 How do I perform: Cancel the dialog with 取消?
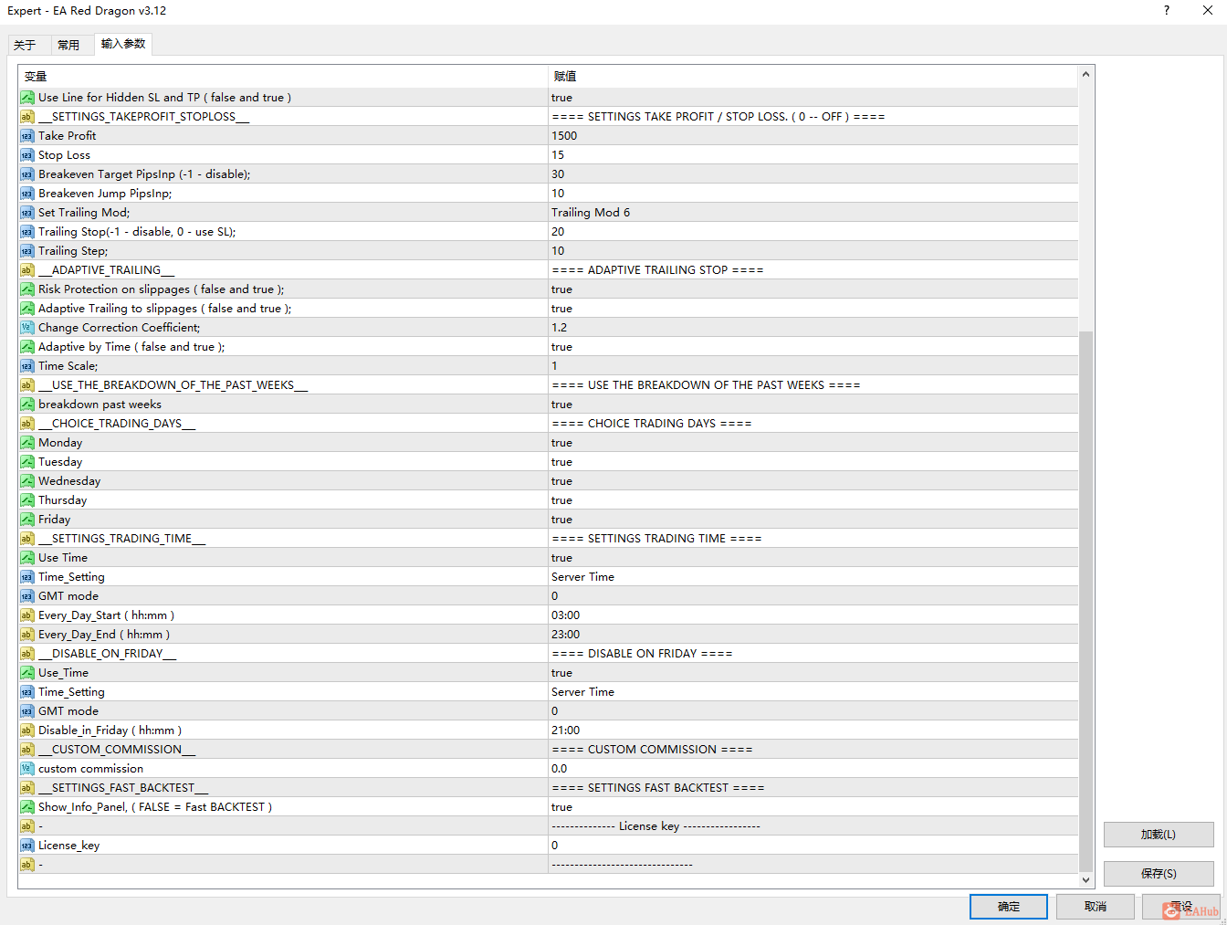click(1096, 907)
